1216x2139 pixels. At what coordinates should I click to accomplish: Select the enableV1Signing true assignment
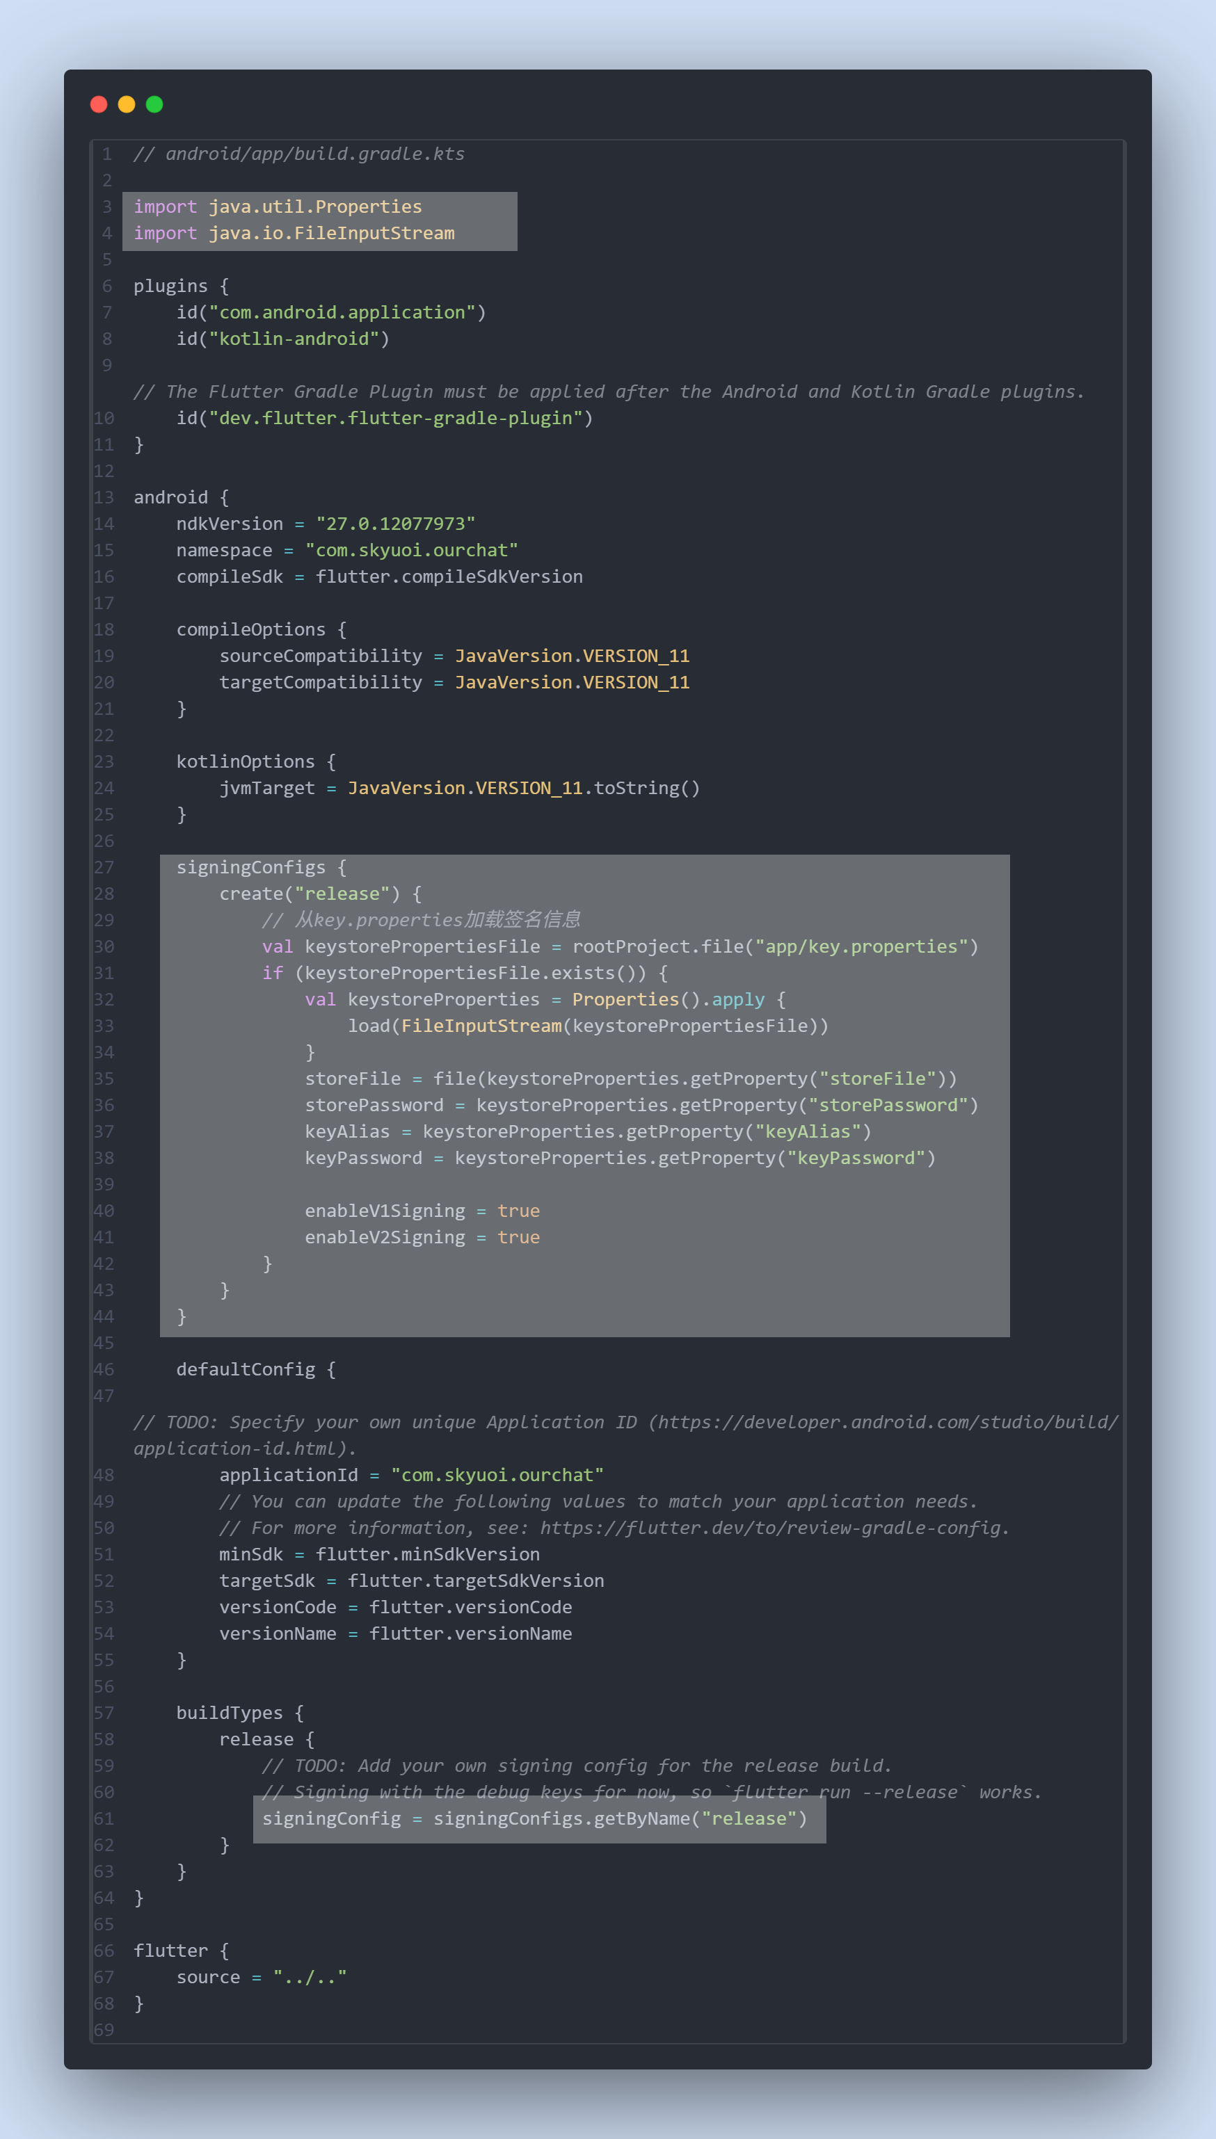click(x=422, y=1210)
